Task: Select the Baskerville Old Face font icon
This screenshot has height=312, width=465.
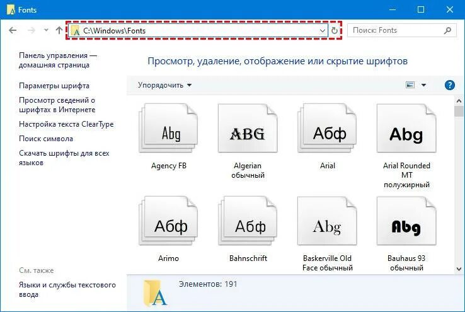Action: pyautogui.click(x=328, y=221)
